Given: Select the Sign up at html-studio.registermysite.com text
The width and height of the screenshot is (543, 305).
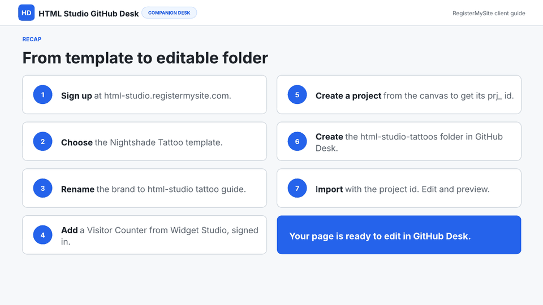Looking at the screenshot, I should coord(146,95).
